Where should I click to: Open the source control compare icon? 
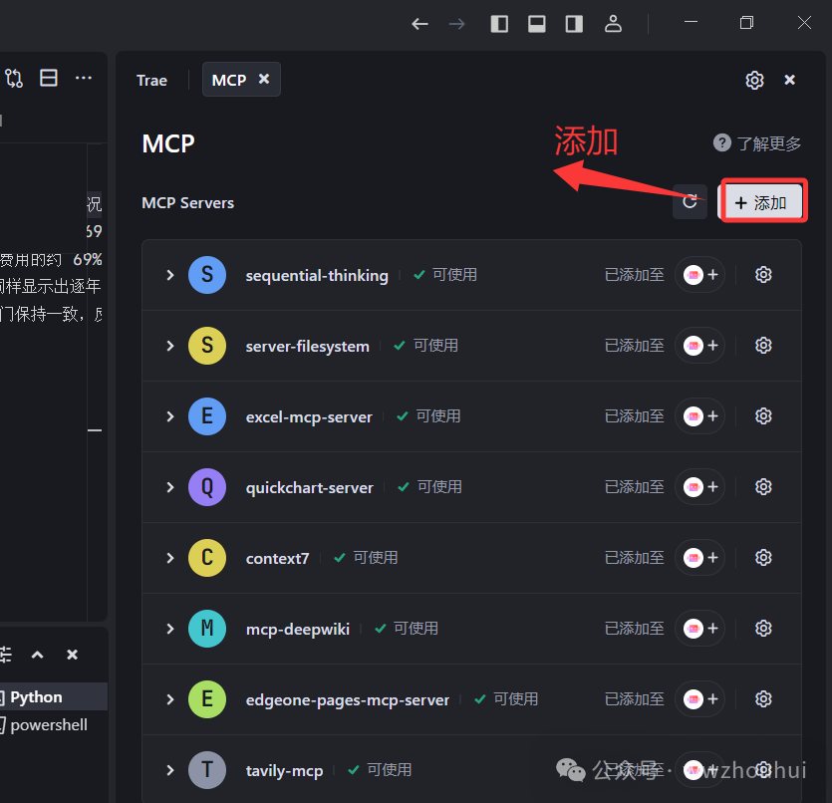point(14,79)
